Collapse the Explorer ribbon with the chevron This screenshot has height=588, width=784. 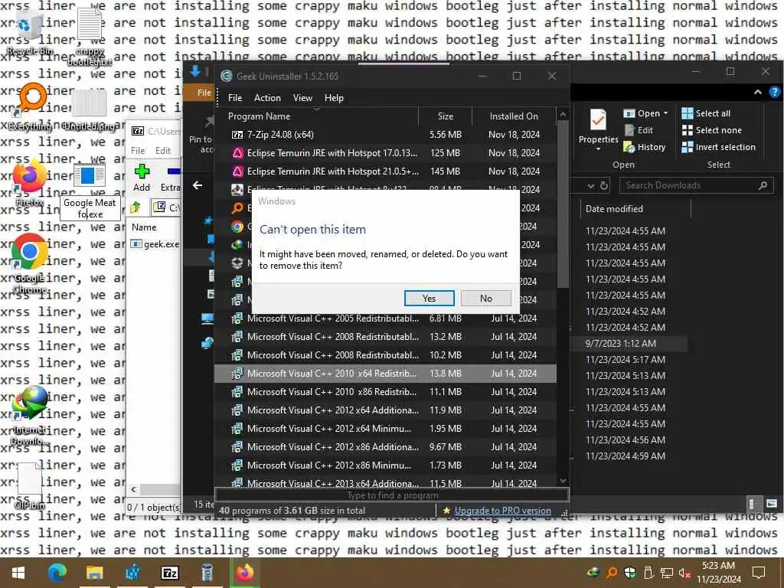pos(757,92)
